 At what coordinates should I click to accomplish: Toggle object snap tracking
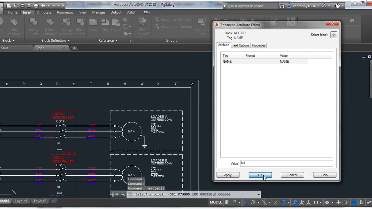(x=275, y=202)
